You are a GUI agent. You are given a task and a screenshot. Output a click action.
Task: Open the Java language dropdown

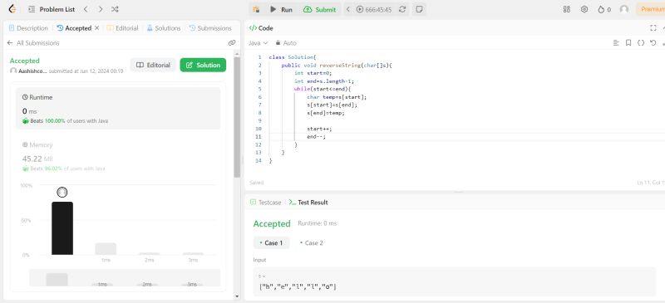pyautogui.click(x=259, y=43)
